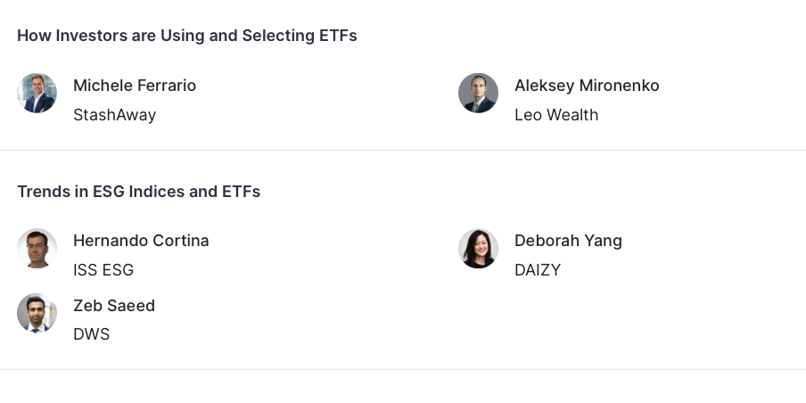This screenshot has height=403, width=806.
Task: Click the empty area beneath the bottom divider
Action: point(403,387)
